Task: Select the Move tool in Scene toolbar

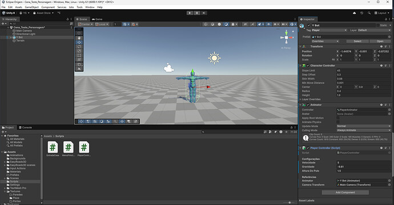Action: click(79, 42)
